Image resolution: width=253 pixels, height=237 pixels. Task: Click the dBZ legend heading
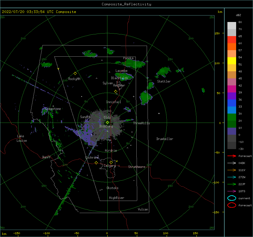coord(238,15)
